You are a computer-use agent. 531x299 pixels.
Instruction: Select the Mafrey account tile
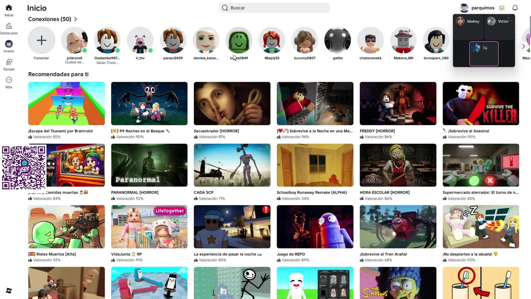click(468, 27)
